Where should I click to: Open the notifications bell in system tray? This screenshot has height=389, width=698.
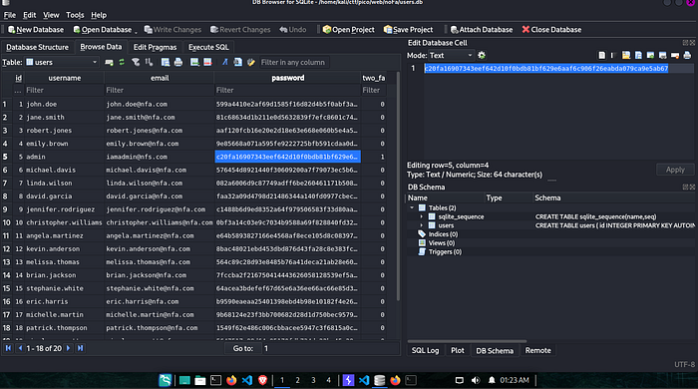tap(492, 380)
